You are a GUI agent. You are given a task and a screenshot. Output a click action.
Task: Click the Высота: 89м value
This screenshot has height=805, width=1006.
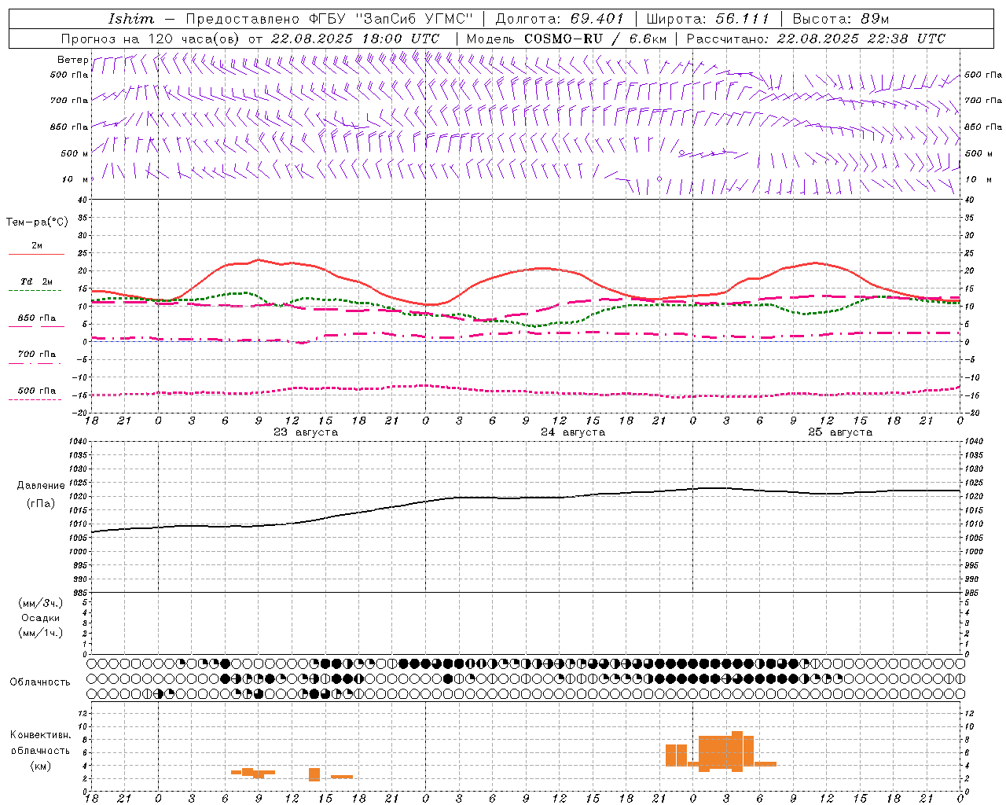click(840, 18)
